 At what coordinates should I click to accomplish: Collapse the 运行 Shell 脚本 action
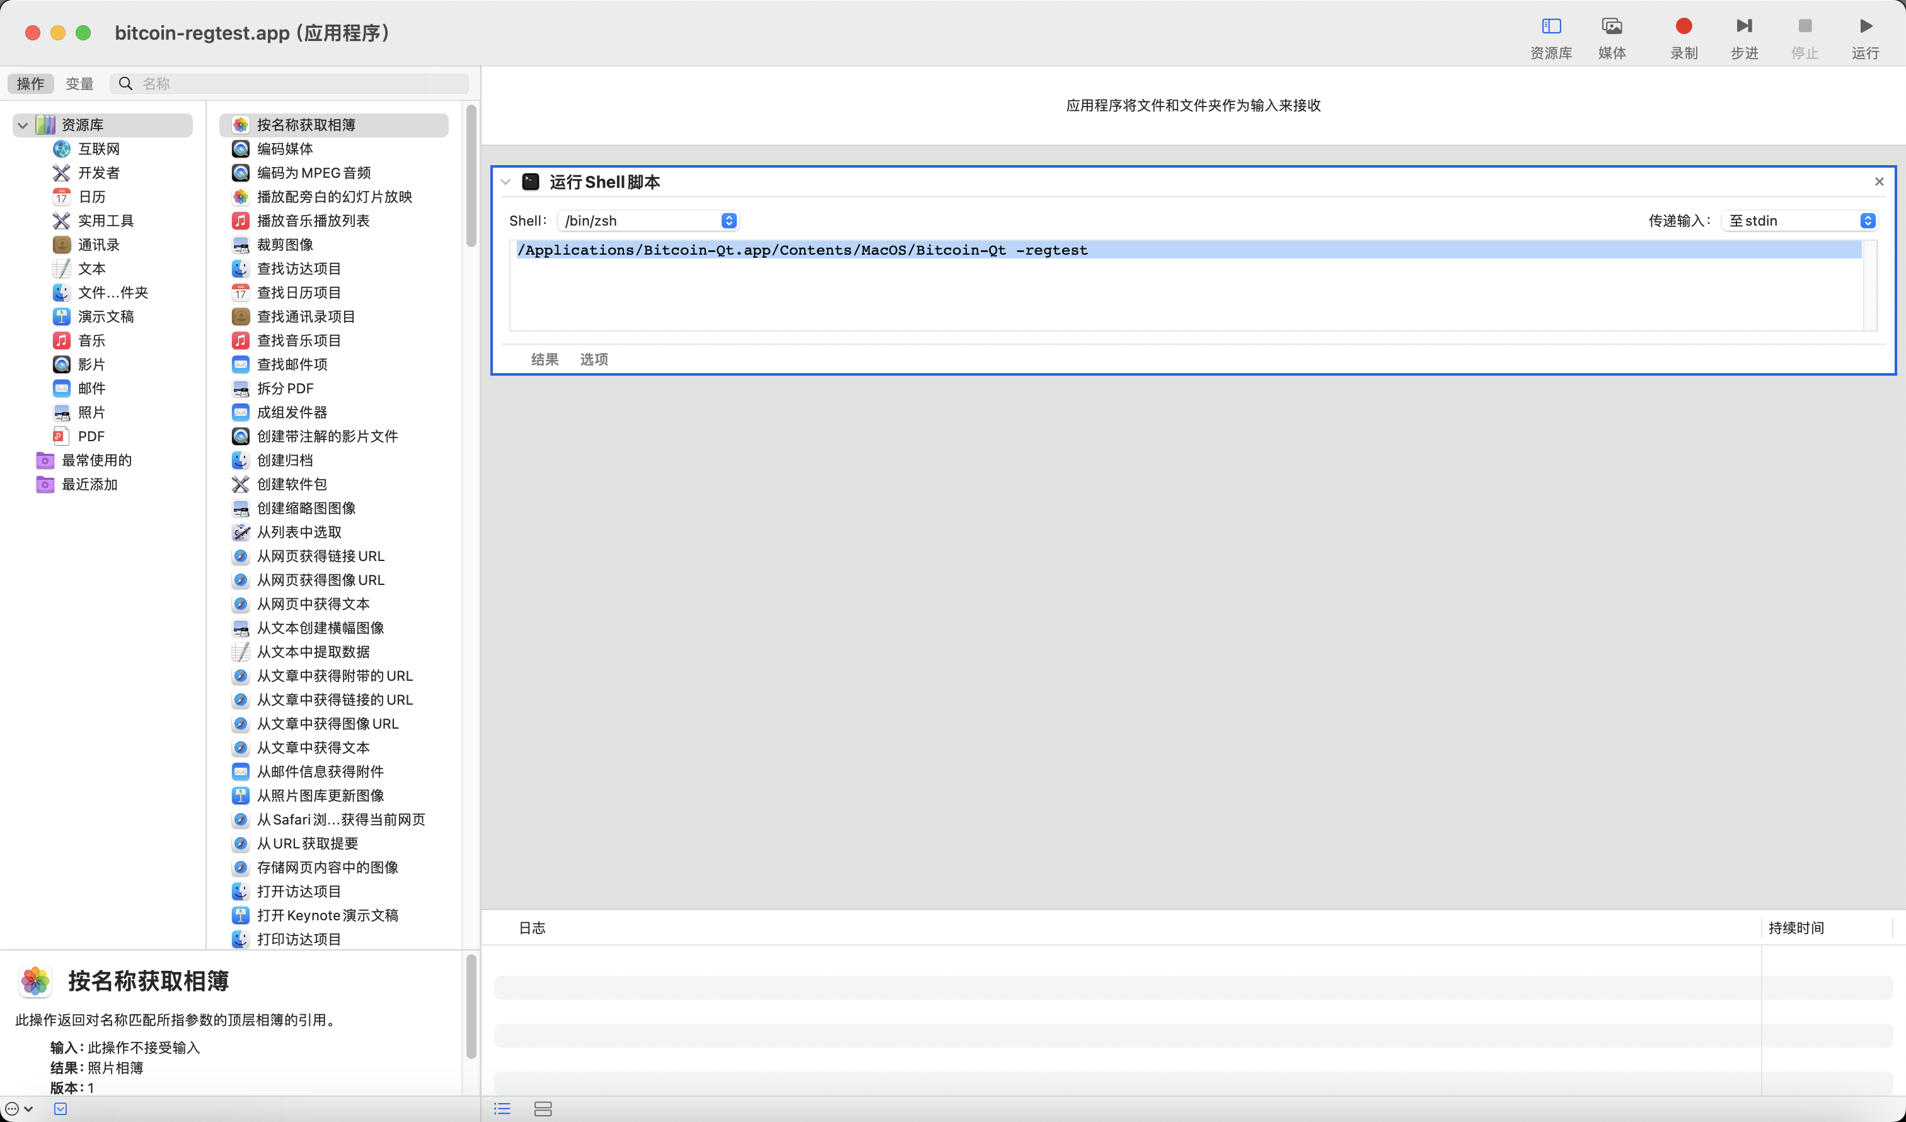(506, 182)
